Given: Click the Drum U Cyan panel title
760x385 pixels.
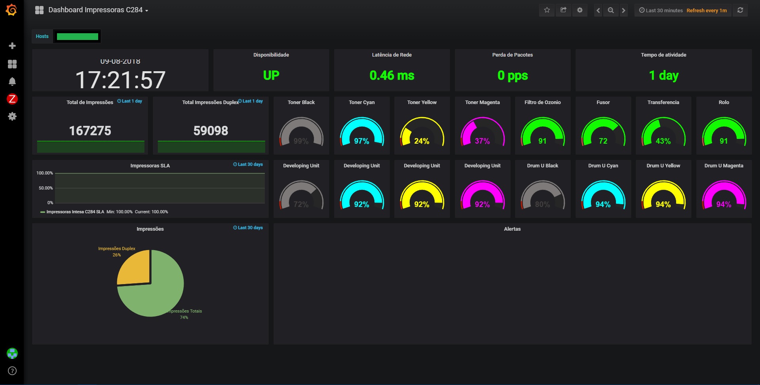Looking at the screenshot, I should [603, 166].
